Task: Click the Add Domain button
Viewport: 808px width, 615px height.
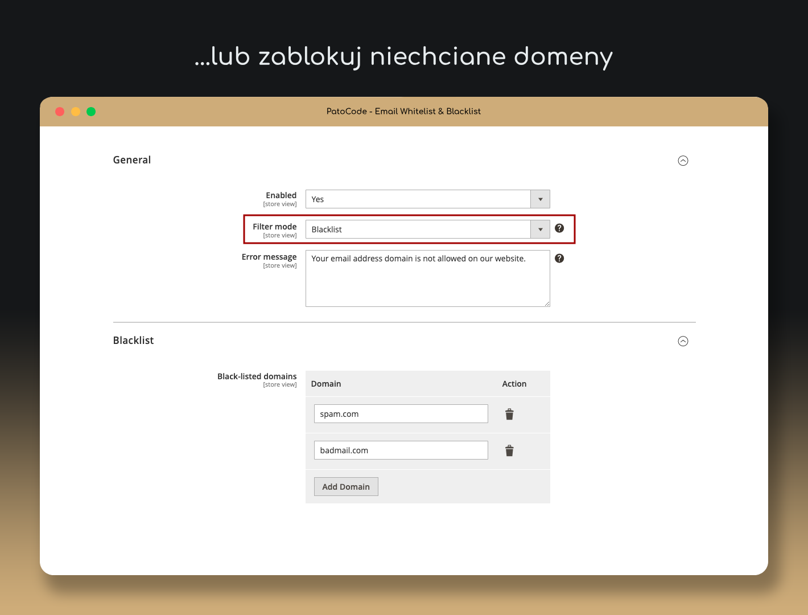Action: point(346,487)
